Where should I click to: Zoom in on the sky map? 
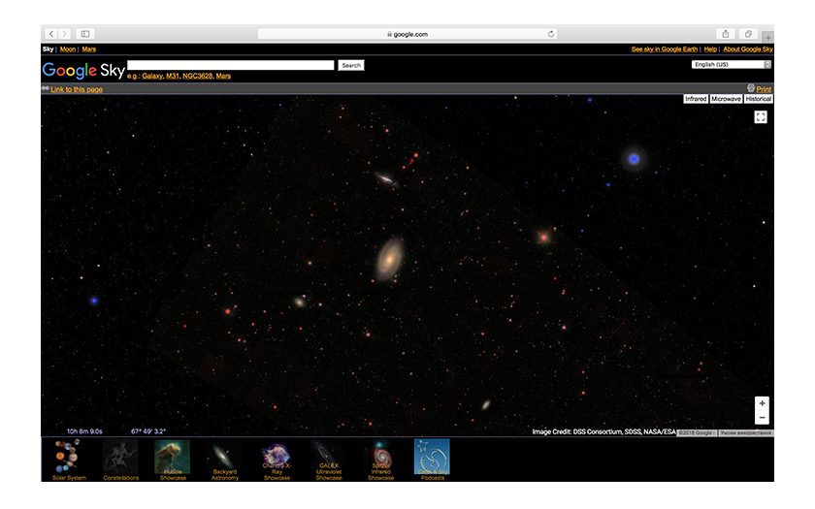pos(762,403)
